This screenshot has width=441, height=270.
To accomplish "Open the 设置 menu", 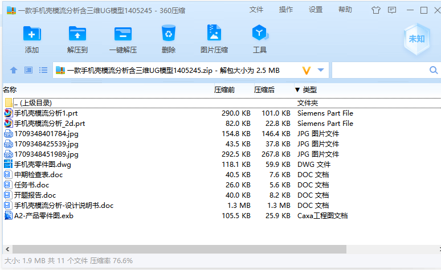I will [x=316, y=10].
